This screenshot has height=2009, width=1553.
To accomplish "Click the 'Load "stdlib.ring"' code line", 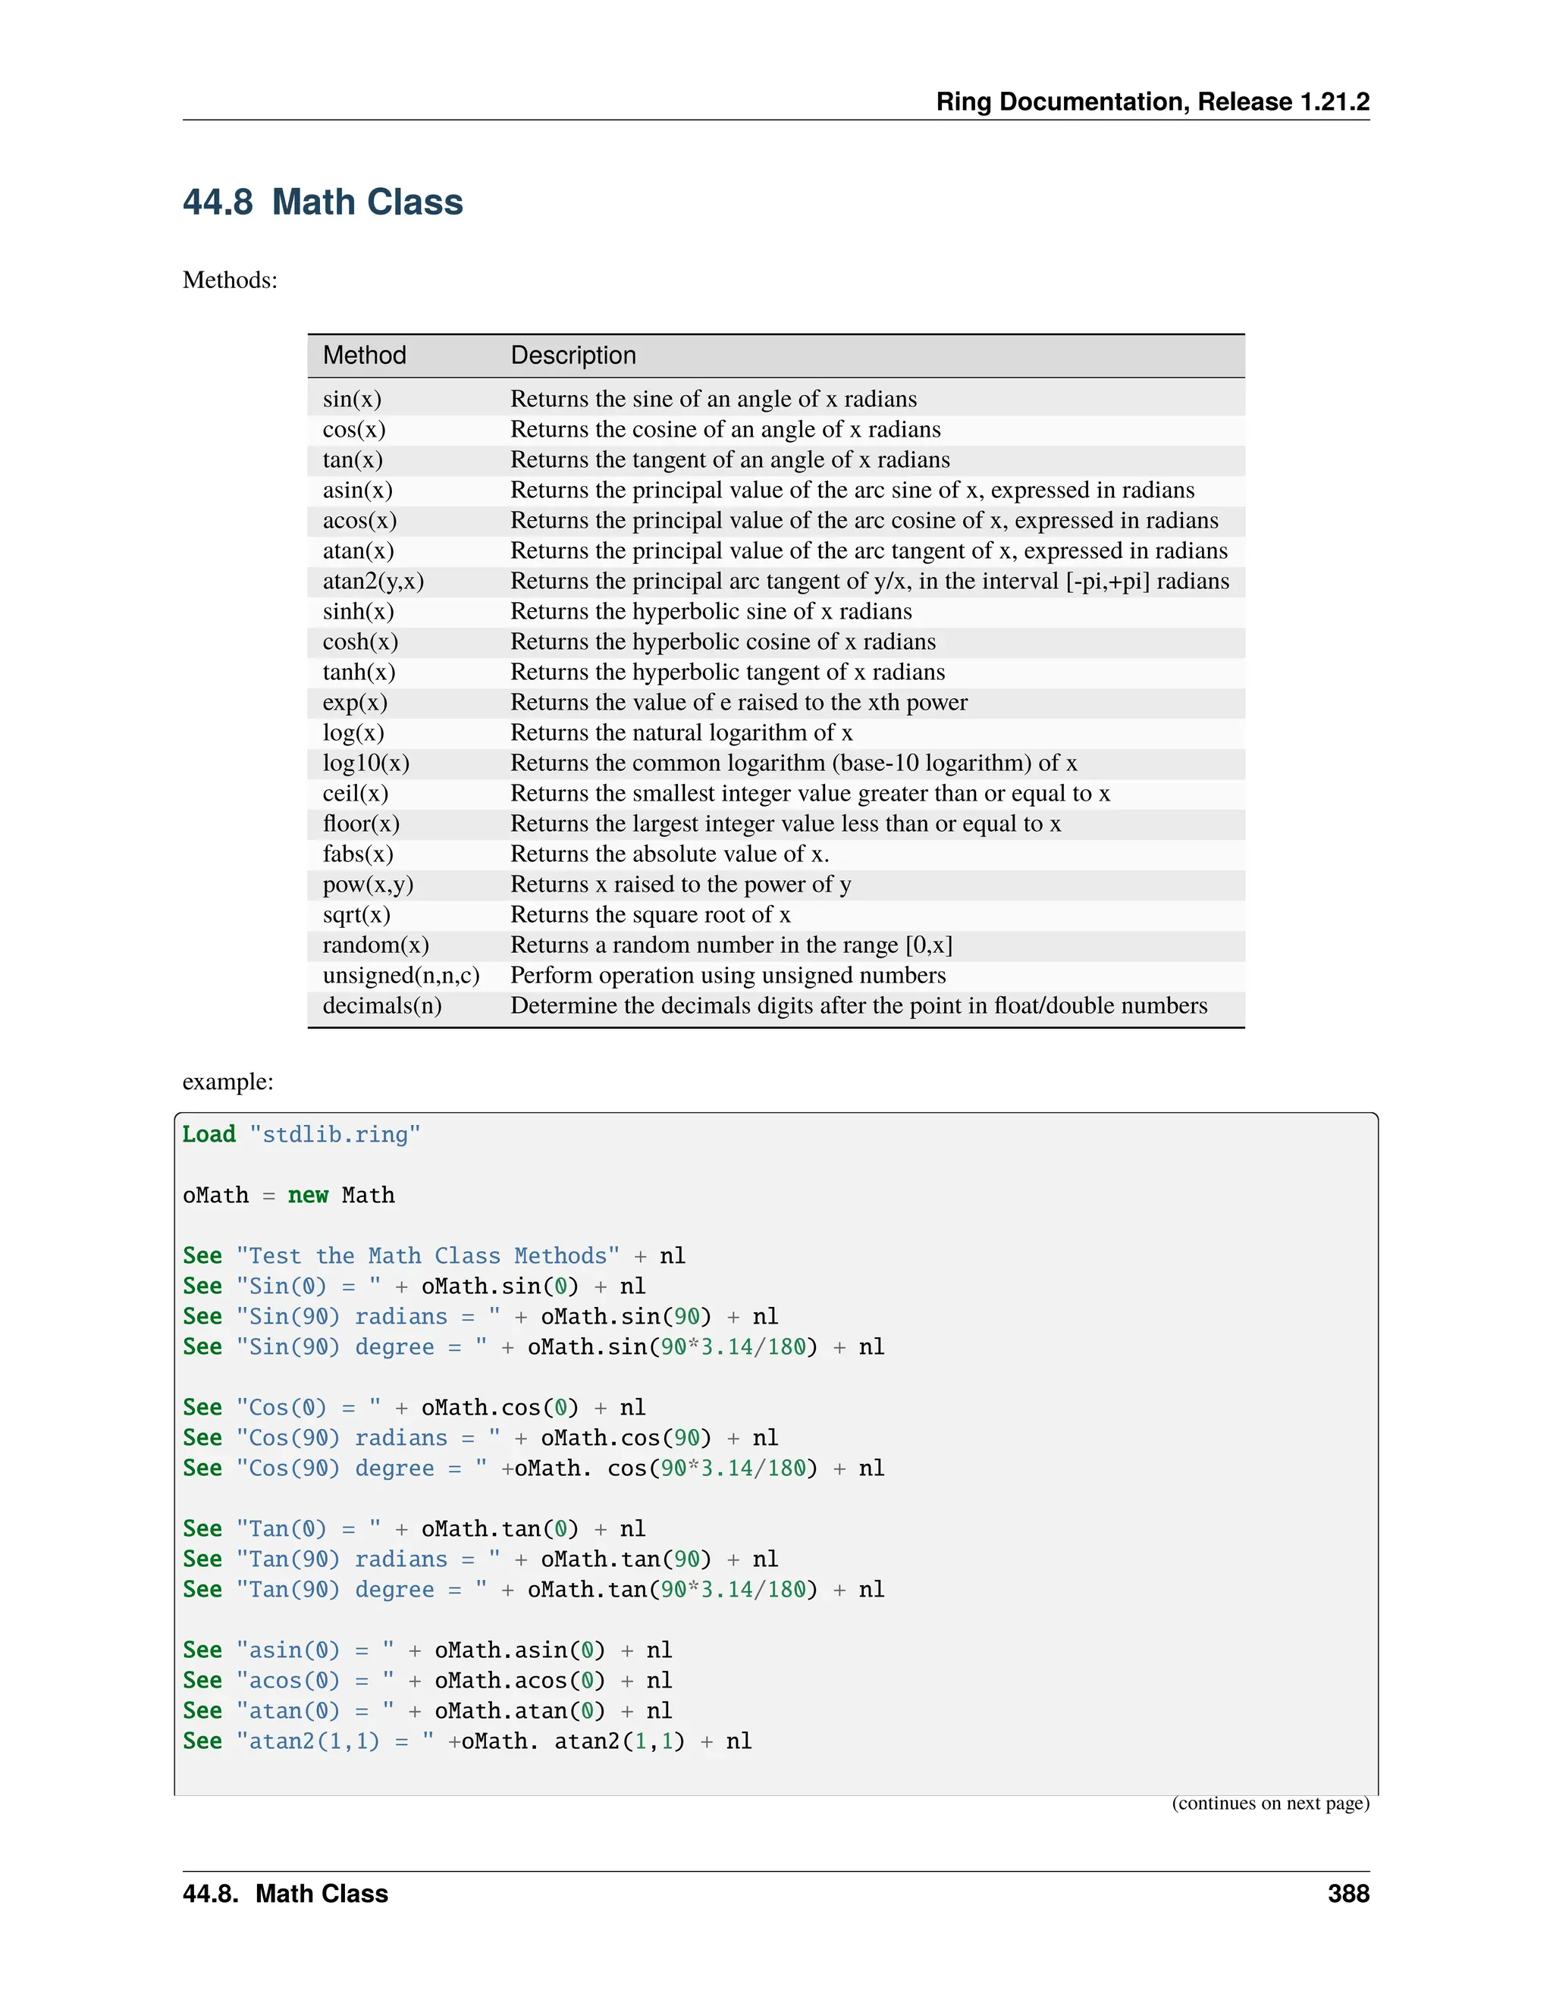I will (301, 1134).
